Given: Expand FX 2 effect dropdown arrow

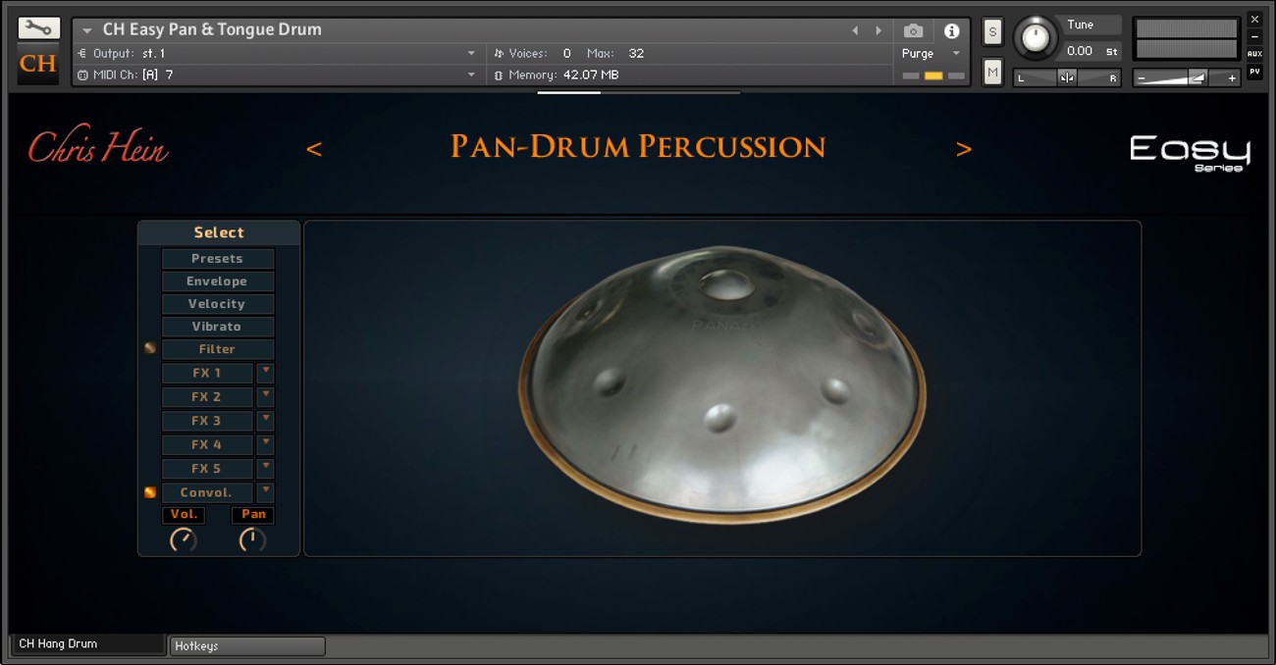Looking at the screenshot, I should pyautogui.click(x=265, y=396).
